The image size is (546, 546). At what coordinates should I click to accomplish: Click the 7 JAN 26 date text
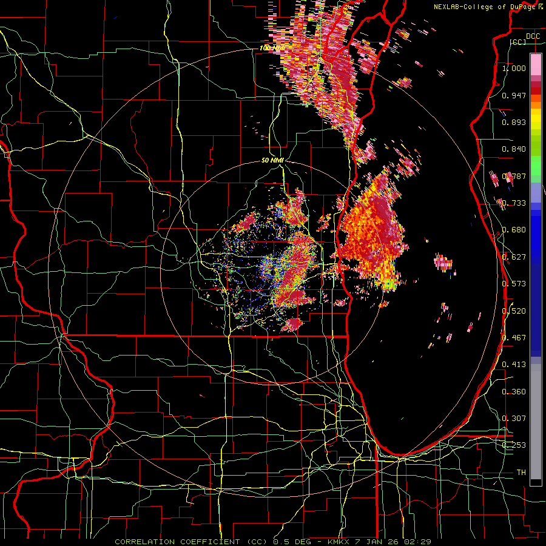376,542
